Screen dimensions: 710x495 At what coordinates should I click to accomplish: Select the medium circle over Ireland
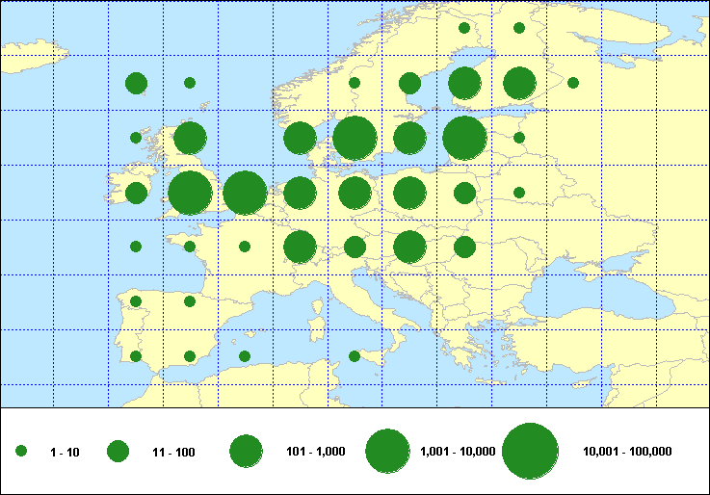coord(136,193)
